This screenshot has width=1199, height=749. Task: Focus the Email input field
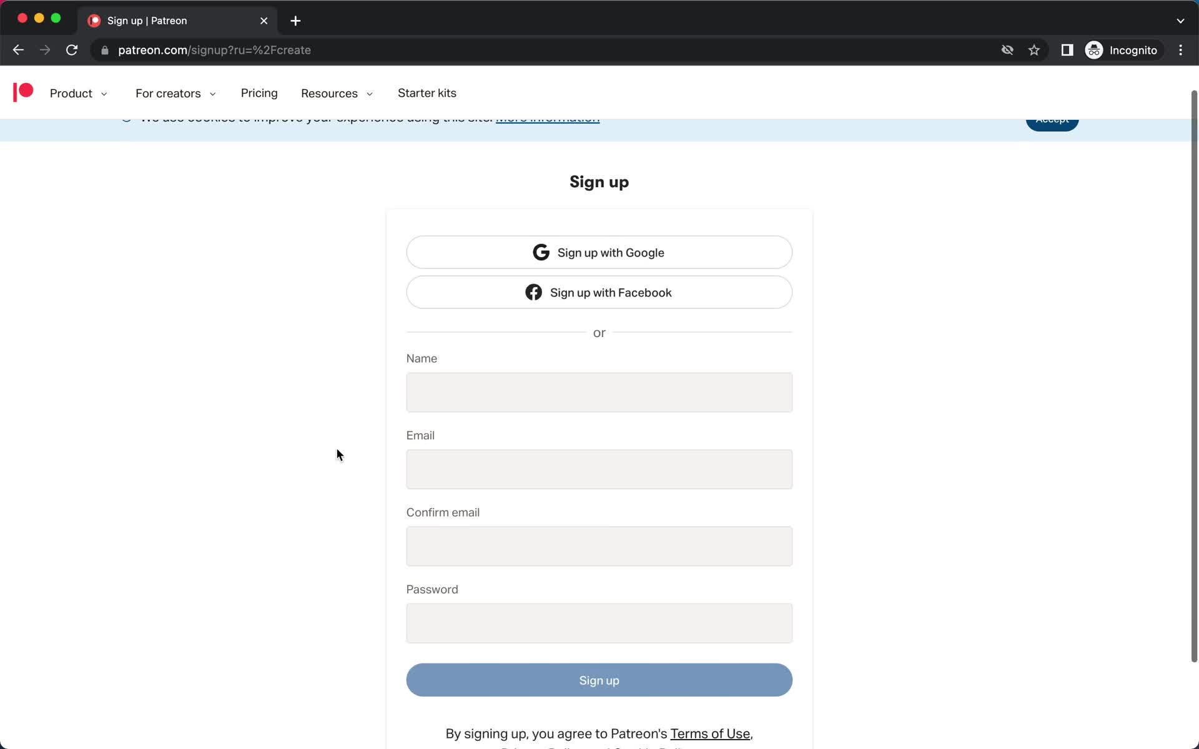tap(599, 469)
